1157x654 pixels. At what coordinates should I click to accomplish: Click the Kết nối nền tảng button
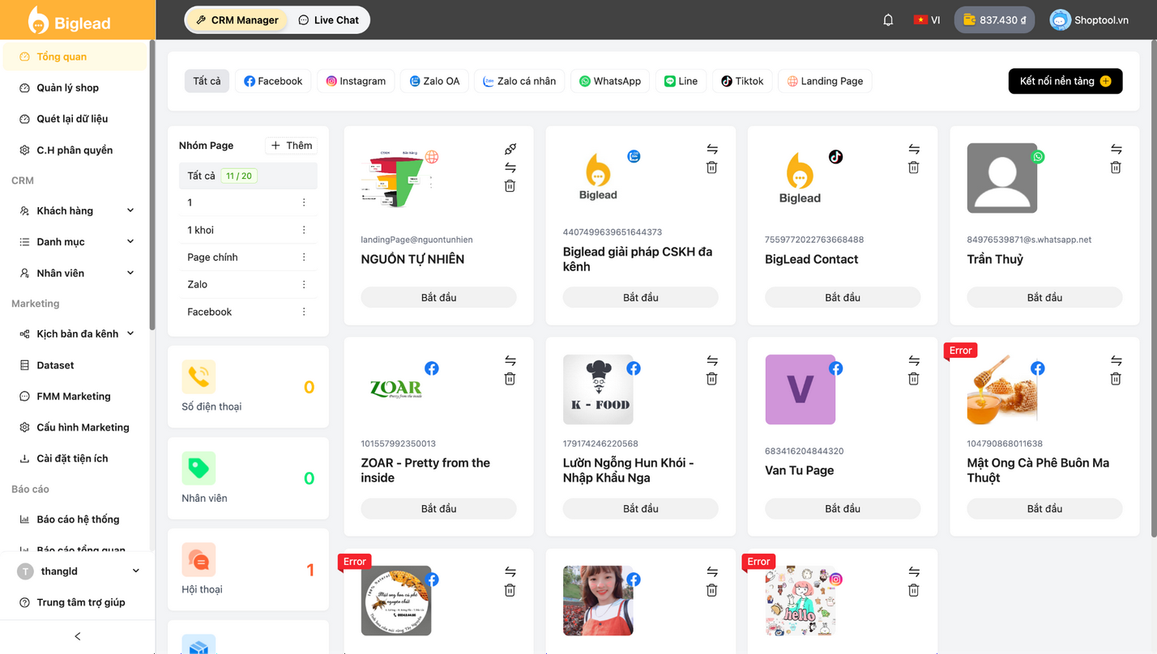1065,81
